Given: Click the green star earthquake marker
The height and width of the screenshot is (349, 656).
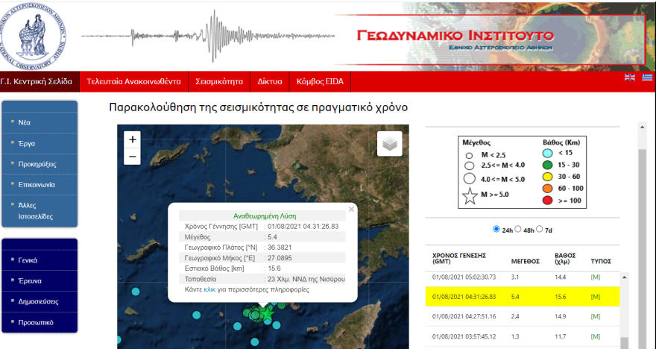Looking at the screenshot, I should click(x=268, y=313).
